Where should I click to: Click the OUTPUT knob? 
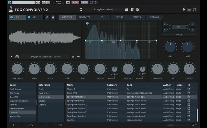pos(189,69)
